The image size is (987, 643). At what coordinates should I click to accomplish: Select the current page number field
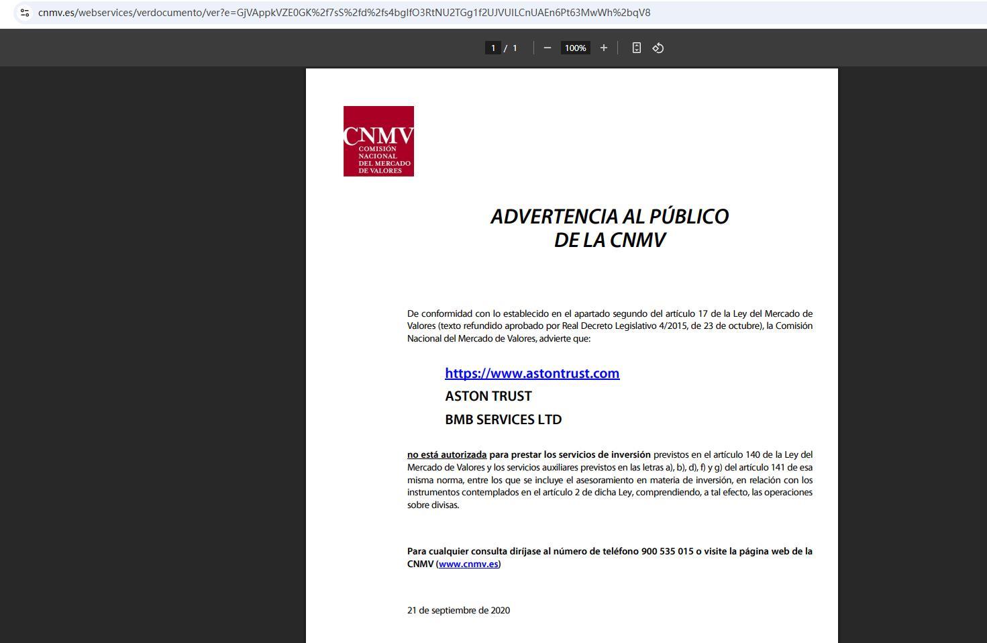493,48
